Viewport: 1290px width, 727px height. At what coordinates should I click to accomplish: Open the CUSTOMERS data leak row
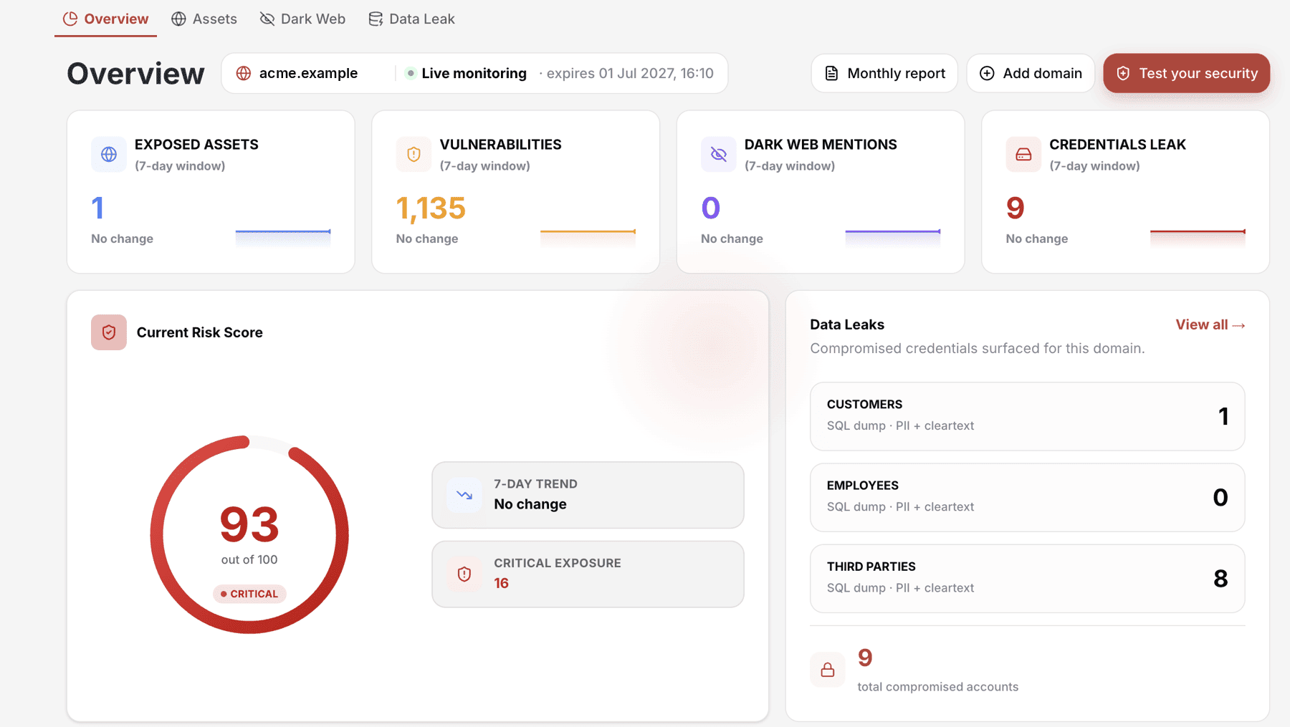(x=1027, y=416)
